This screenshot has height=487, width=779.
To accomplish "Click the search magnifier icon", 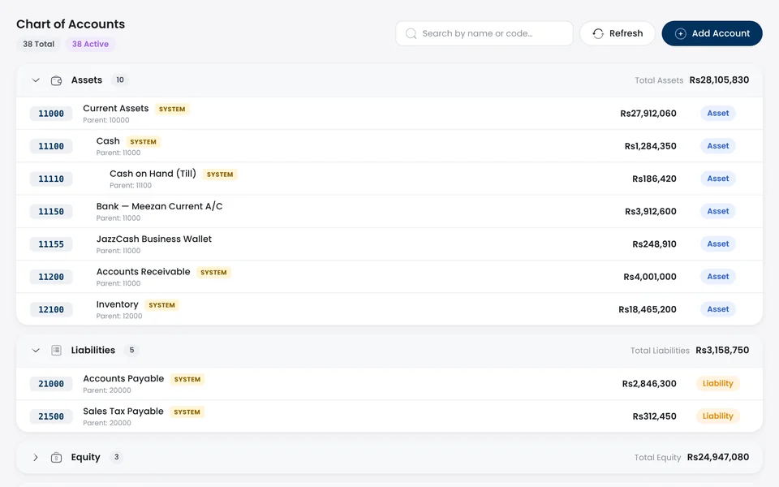I will pos(411,33).
